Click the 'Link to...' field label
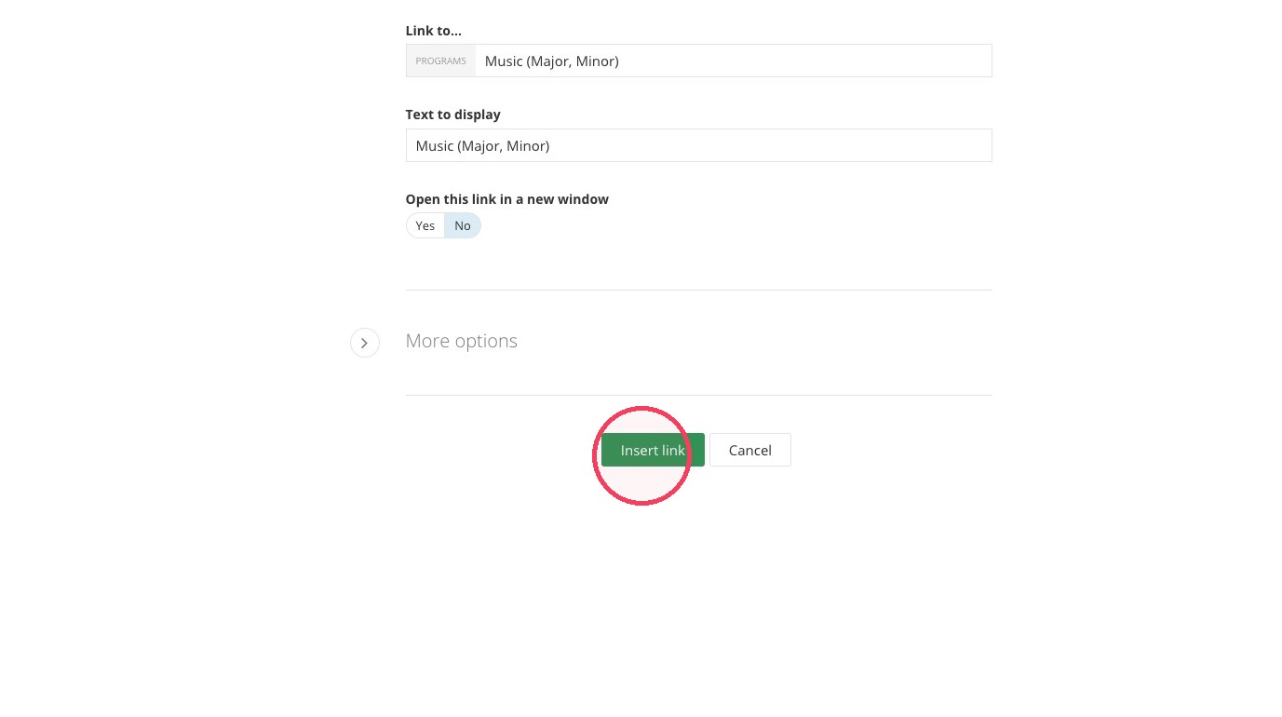The height and width of the screenshot is (717, 1282). pyautogui.click(x=434, y=31)
